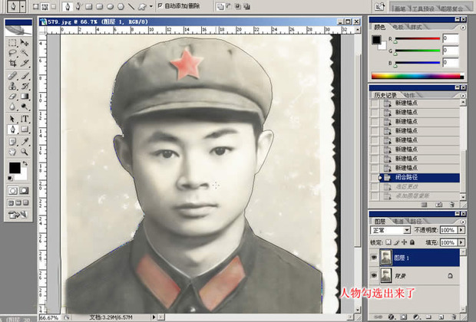Image resolution: width=476 pixels, height=322 pixels.
Task: Select the Pen tool in the toolbox
Action: 13,130
